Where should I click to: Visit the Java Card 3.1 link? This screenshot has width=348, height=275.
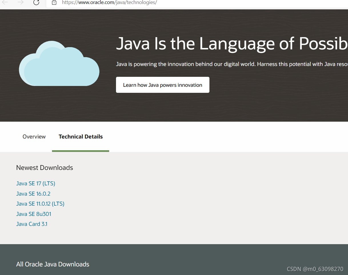tap(32, 224)
